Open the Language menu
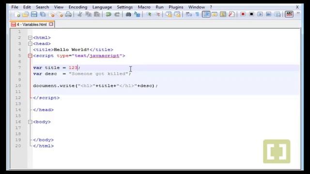This screenshot has height=174, width=310. (x=102, y=7)
